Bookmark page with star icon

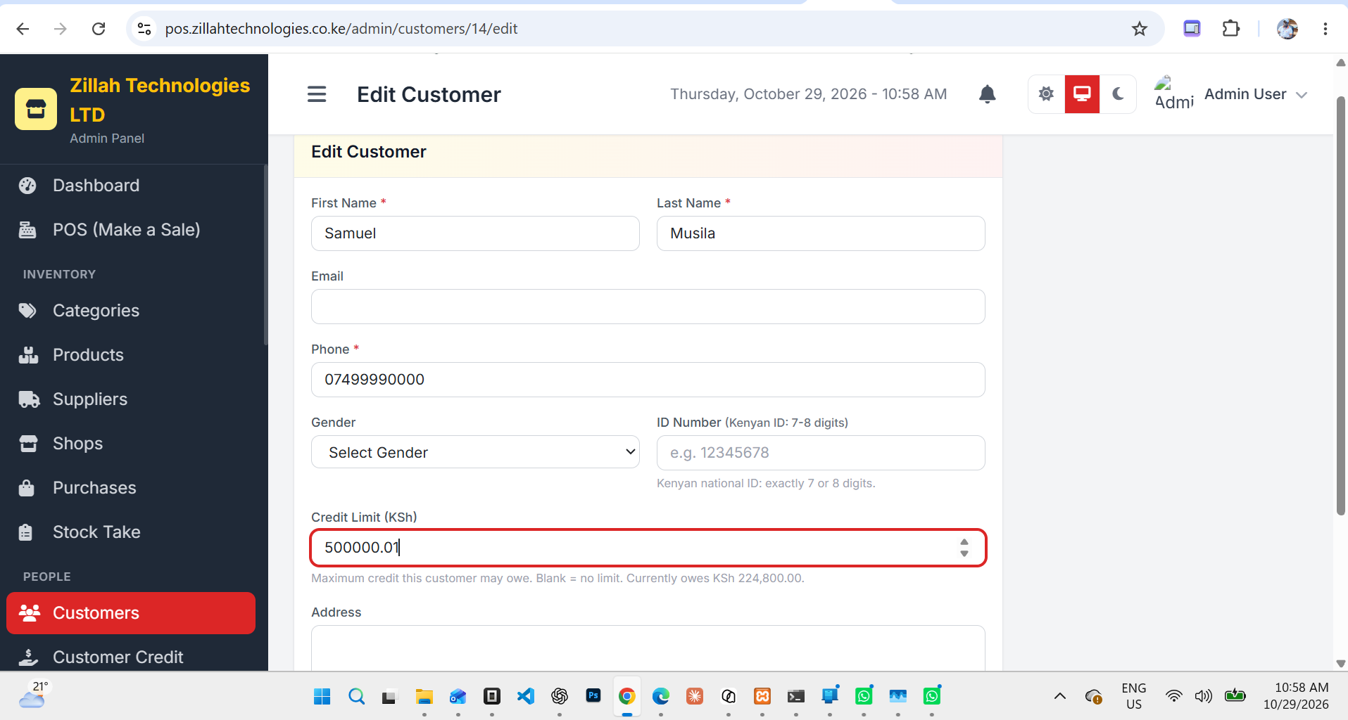tap(1140, 29)
